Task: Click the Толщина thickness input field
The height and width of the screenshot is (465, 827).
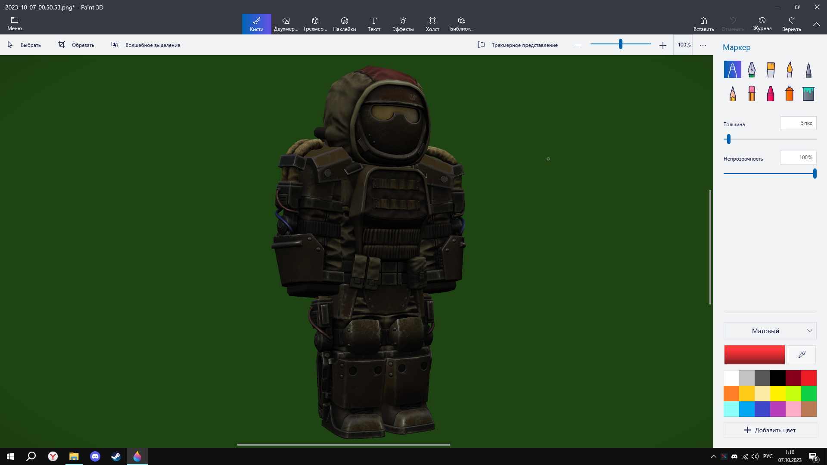Action: 798,123
